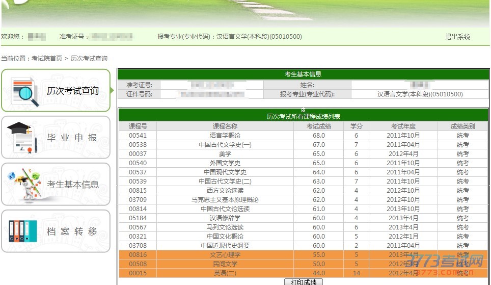The width and height of the screenshot is (491, 285).
Task: Click course number 00037 for 美学
Action: point(138,154)
